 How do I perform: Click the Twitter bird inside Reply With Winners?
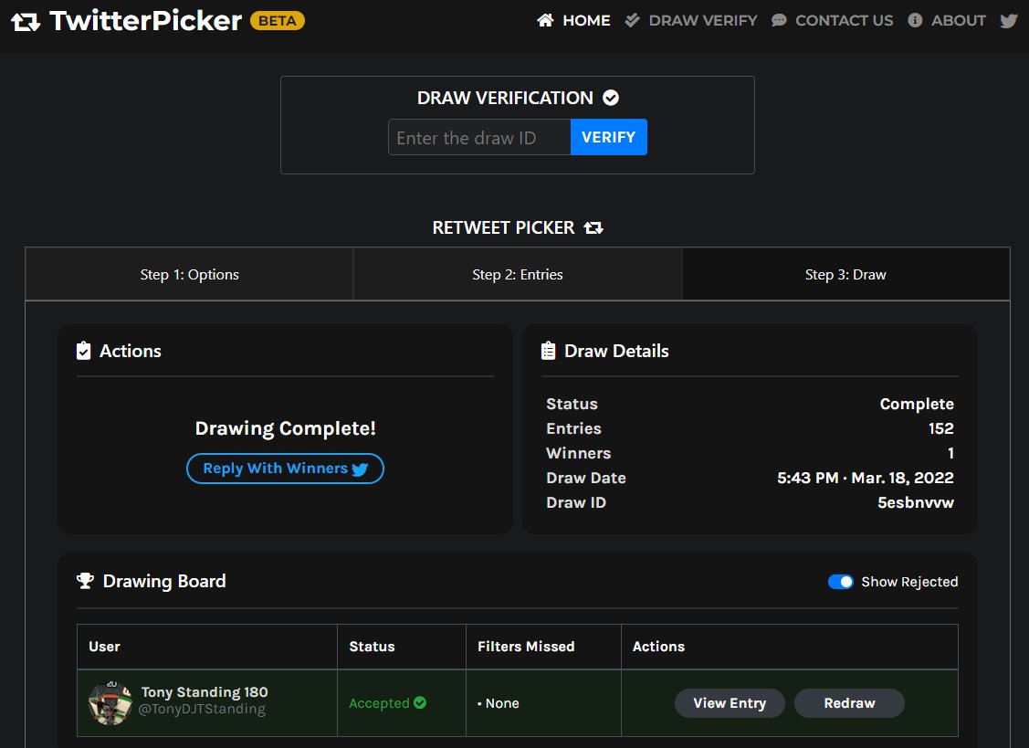pos(360,469)
